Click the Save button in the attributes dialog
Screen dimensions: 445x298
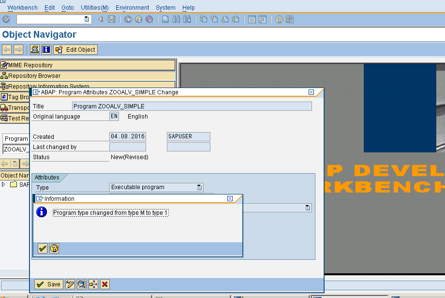(x=48, y=284)
